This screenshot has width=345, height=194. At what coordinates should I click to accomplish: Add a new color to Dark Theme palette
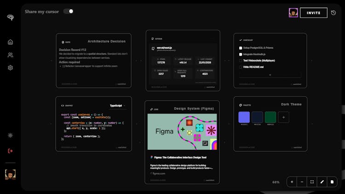(x=283, y=117)
